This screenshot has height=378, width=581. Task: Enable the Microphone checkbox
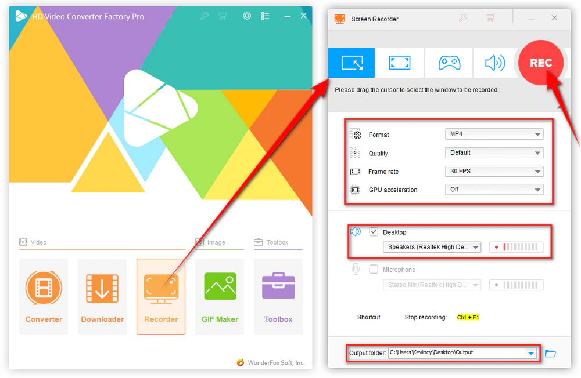pyautogui.click(x=374, y=269)
